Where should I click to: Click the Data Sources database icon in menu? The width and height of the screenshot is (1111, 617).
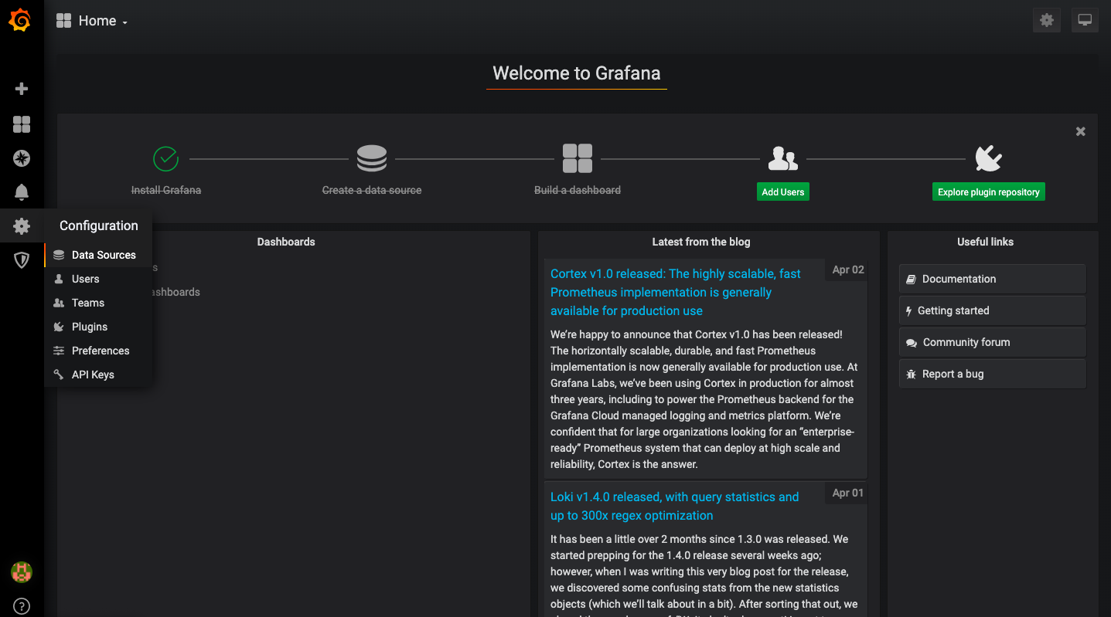click(59, 255)
